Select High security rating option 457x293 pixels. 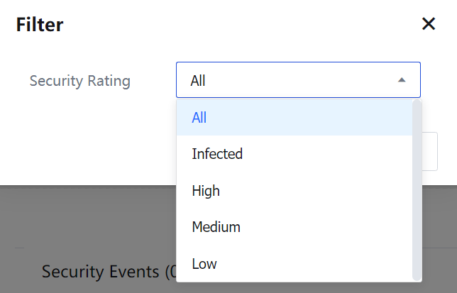[x=206, y=191]
